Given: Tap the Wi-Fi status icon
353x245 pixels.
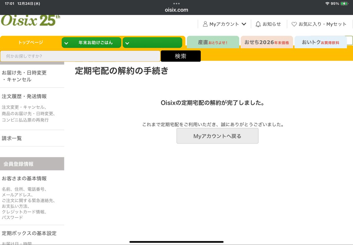Looking at the screenshot, I should click(x=327, y=4).
